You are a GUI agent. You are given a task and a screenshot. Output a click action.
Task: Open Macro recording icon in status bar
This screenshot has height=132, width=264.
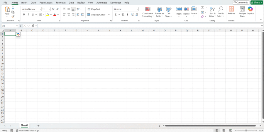12,131
